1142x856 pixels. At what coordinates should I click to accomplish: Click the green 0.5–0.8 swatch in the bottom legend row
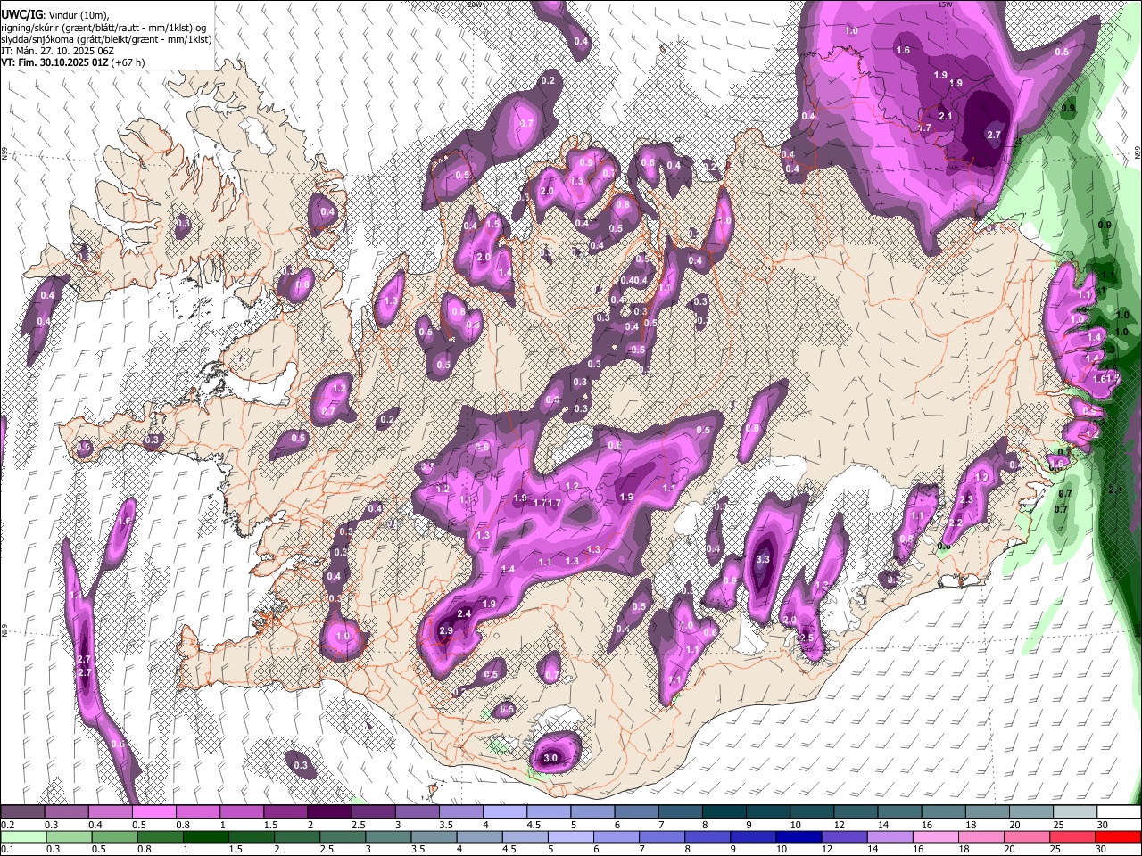click(x=114, y=837)
